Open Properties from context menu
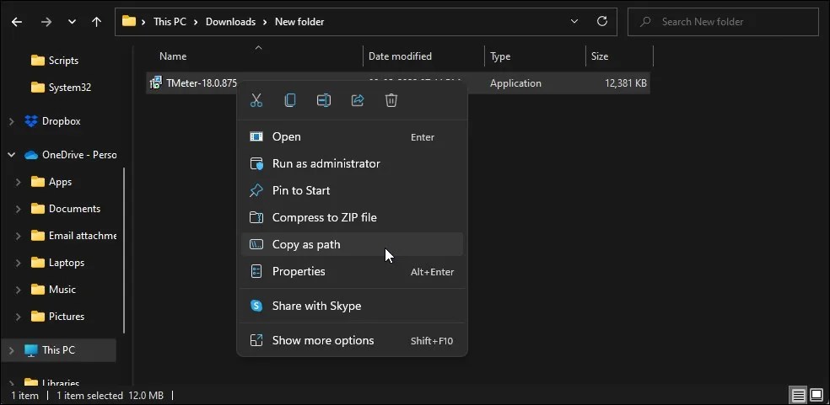This screenshot has width=830, height=405. [x=352, y=272]
